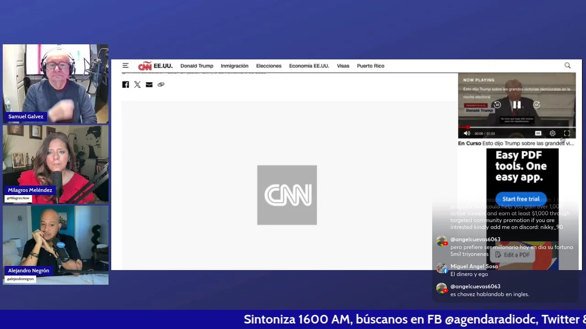
Task: Click comment 'El dinero y ego'
Action: click(469, 274)
